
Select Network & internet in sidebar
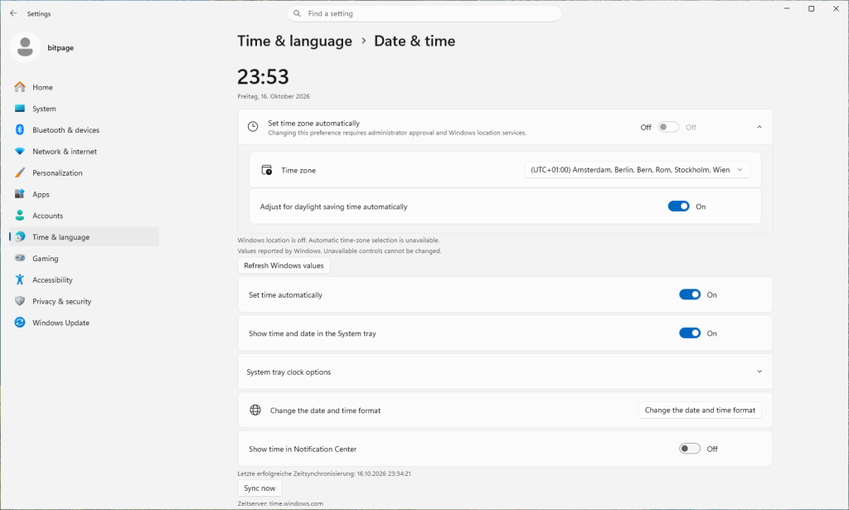[x=84, y=152]
